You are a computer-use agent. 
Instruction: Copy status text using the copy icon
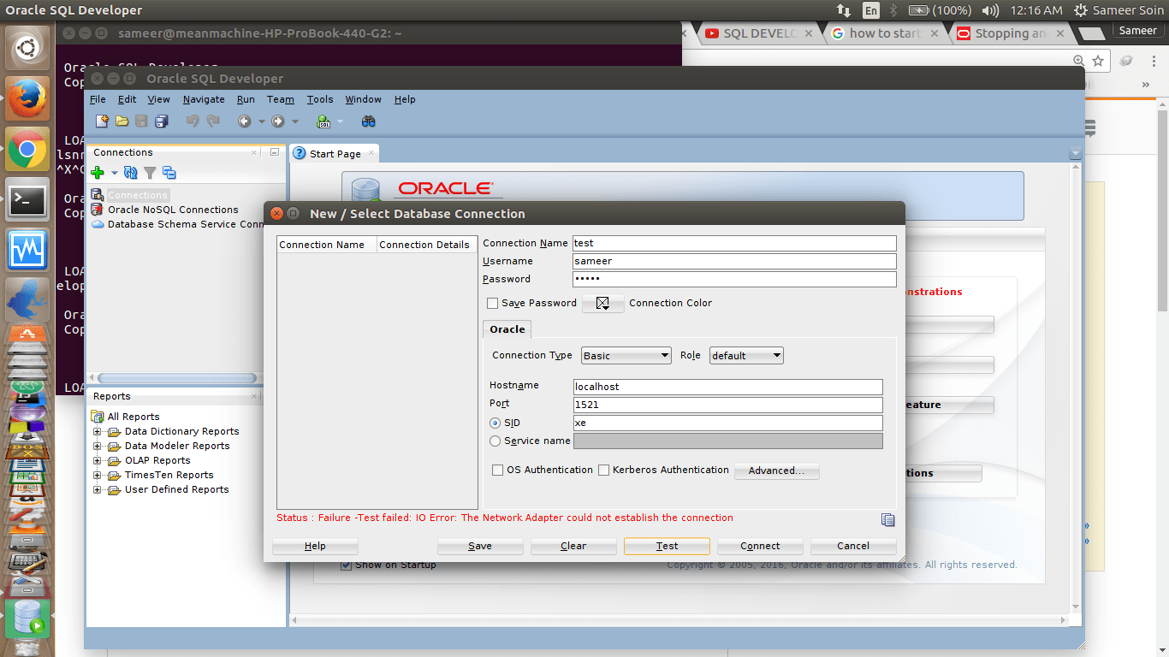(887, 519)
